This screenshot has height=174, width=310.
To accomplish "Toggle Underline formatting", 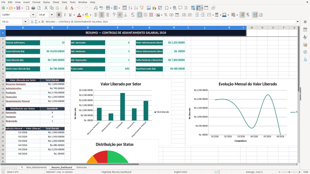I will (70, 15).
